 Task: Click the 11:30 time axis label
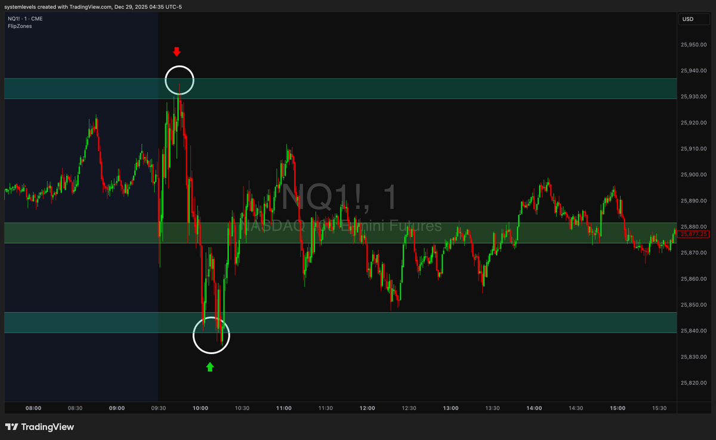click(326, 408)
